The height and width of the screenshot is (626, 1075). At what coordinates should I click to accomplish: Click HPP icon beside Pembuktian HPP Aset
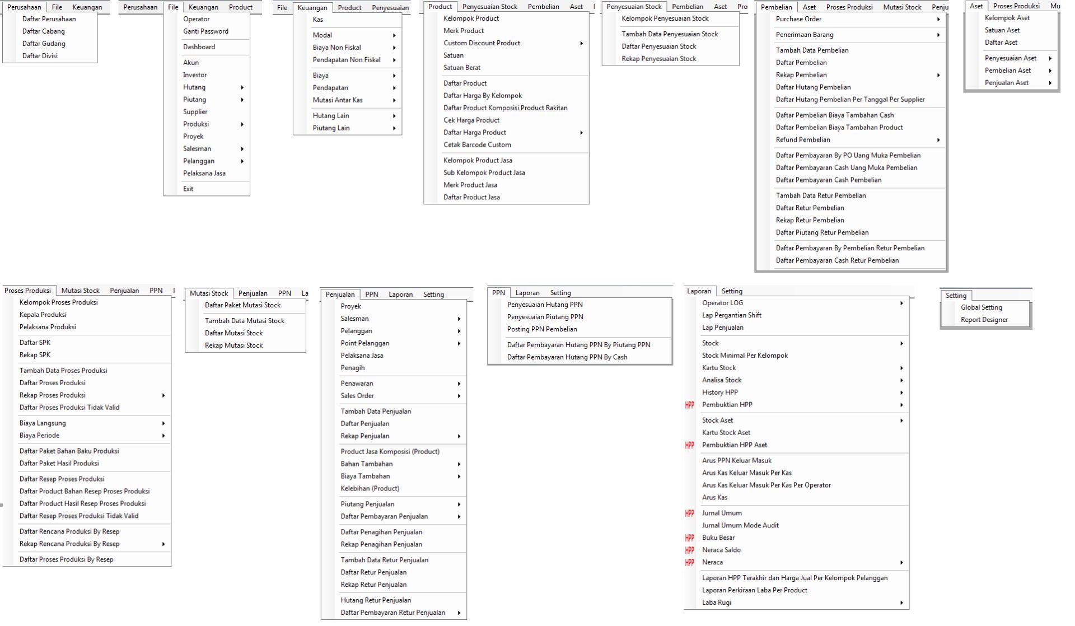tap(689, 445)
